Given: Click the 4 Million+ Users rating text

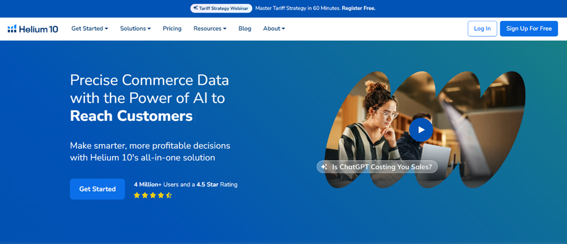Looking at the screenshot, I should [186, 184].
